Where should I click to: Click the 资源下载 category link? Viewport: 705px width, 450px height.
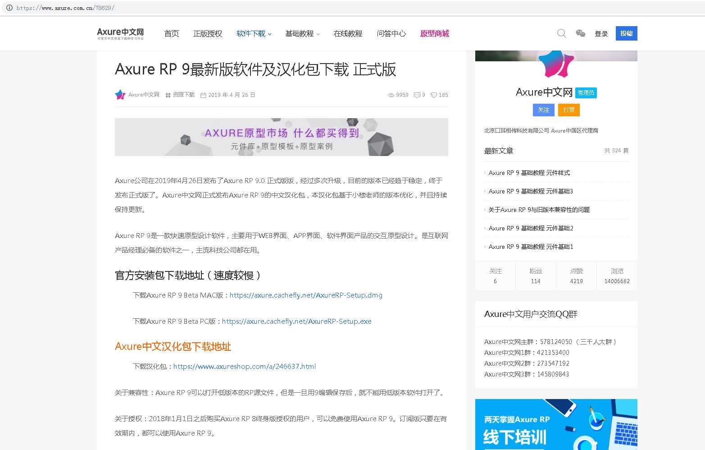pyautogui.click(x=184, y=95)
